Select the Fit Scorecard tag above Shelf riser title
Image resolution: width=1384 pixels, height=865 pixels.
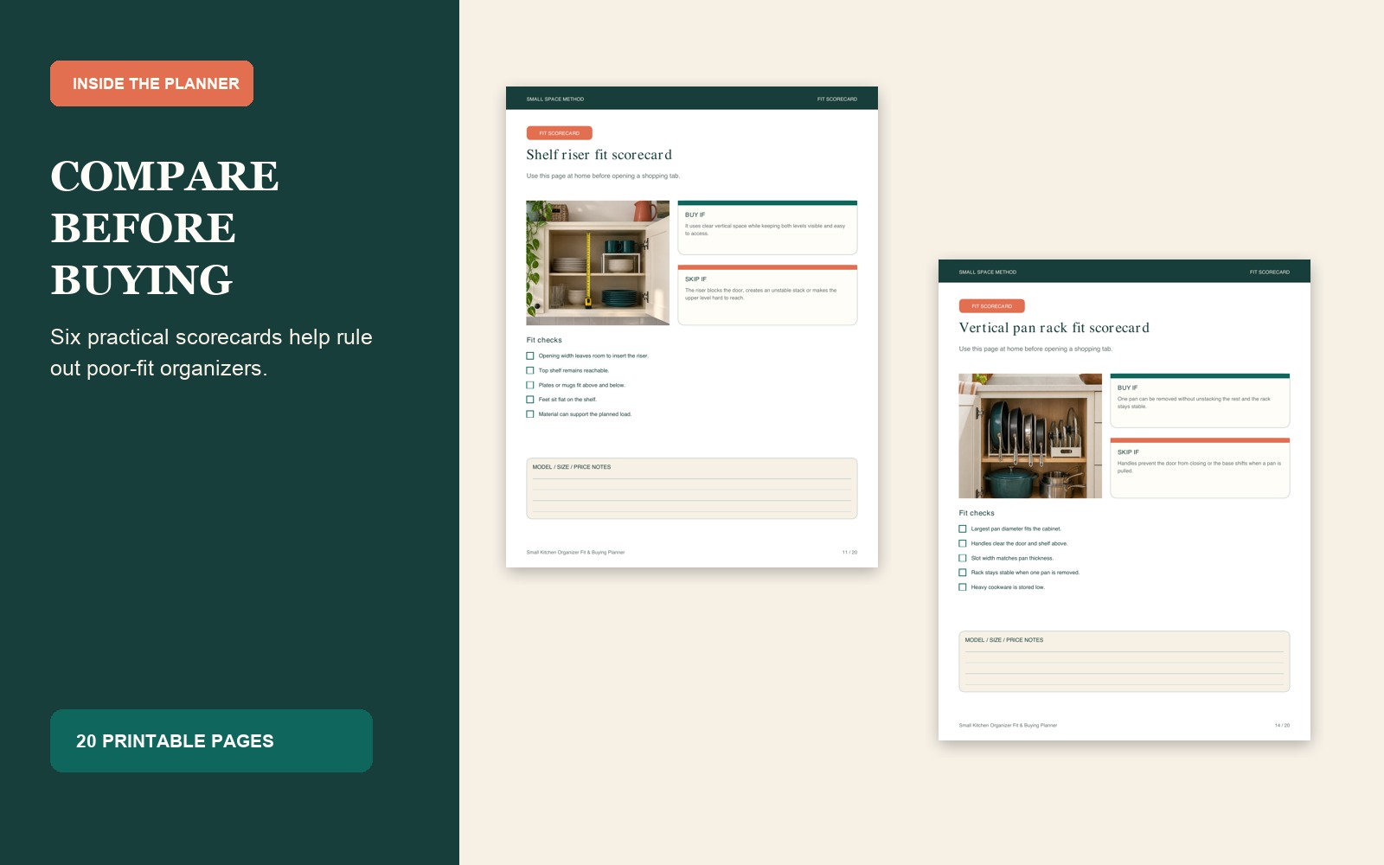[x=559, y=133]
